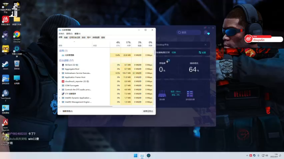
Task: Switch to the 服务 tab
Action: pos(103,37)
